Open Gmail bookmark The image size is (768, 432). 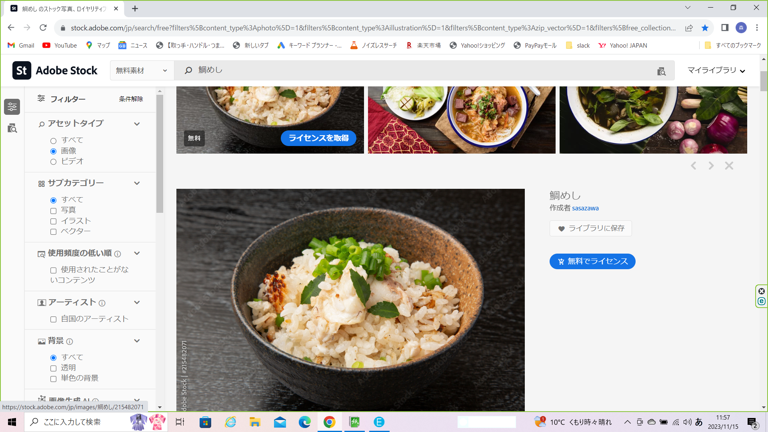coord(21,45)
